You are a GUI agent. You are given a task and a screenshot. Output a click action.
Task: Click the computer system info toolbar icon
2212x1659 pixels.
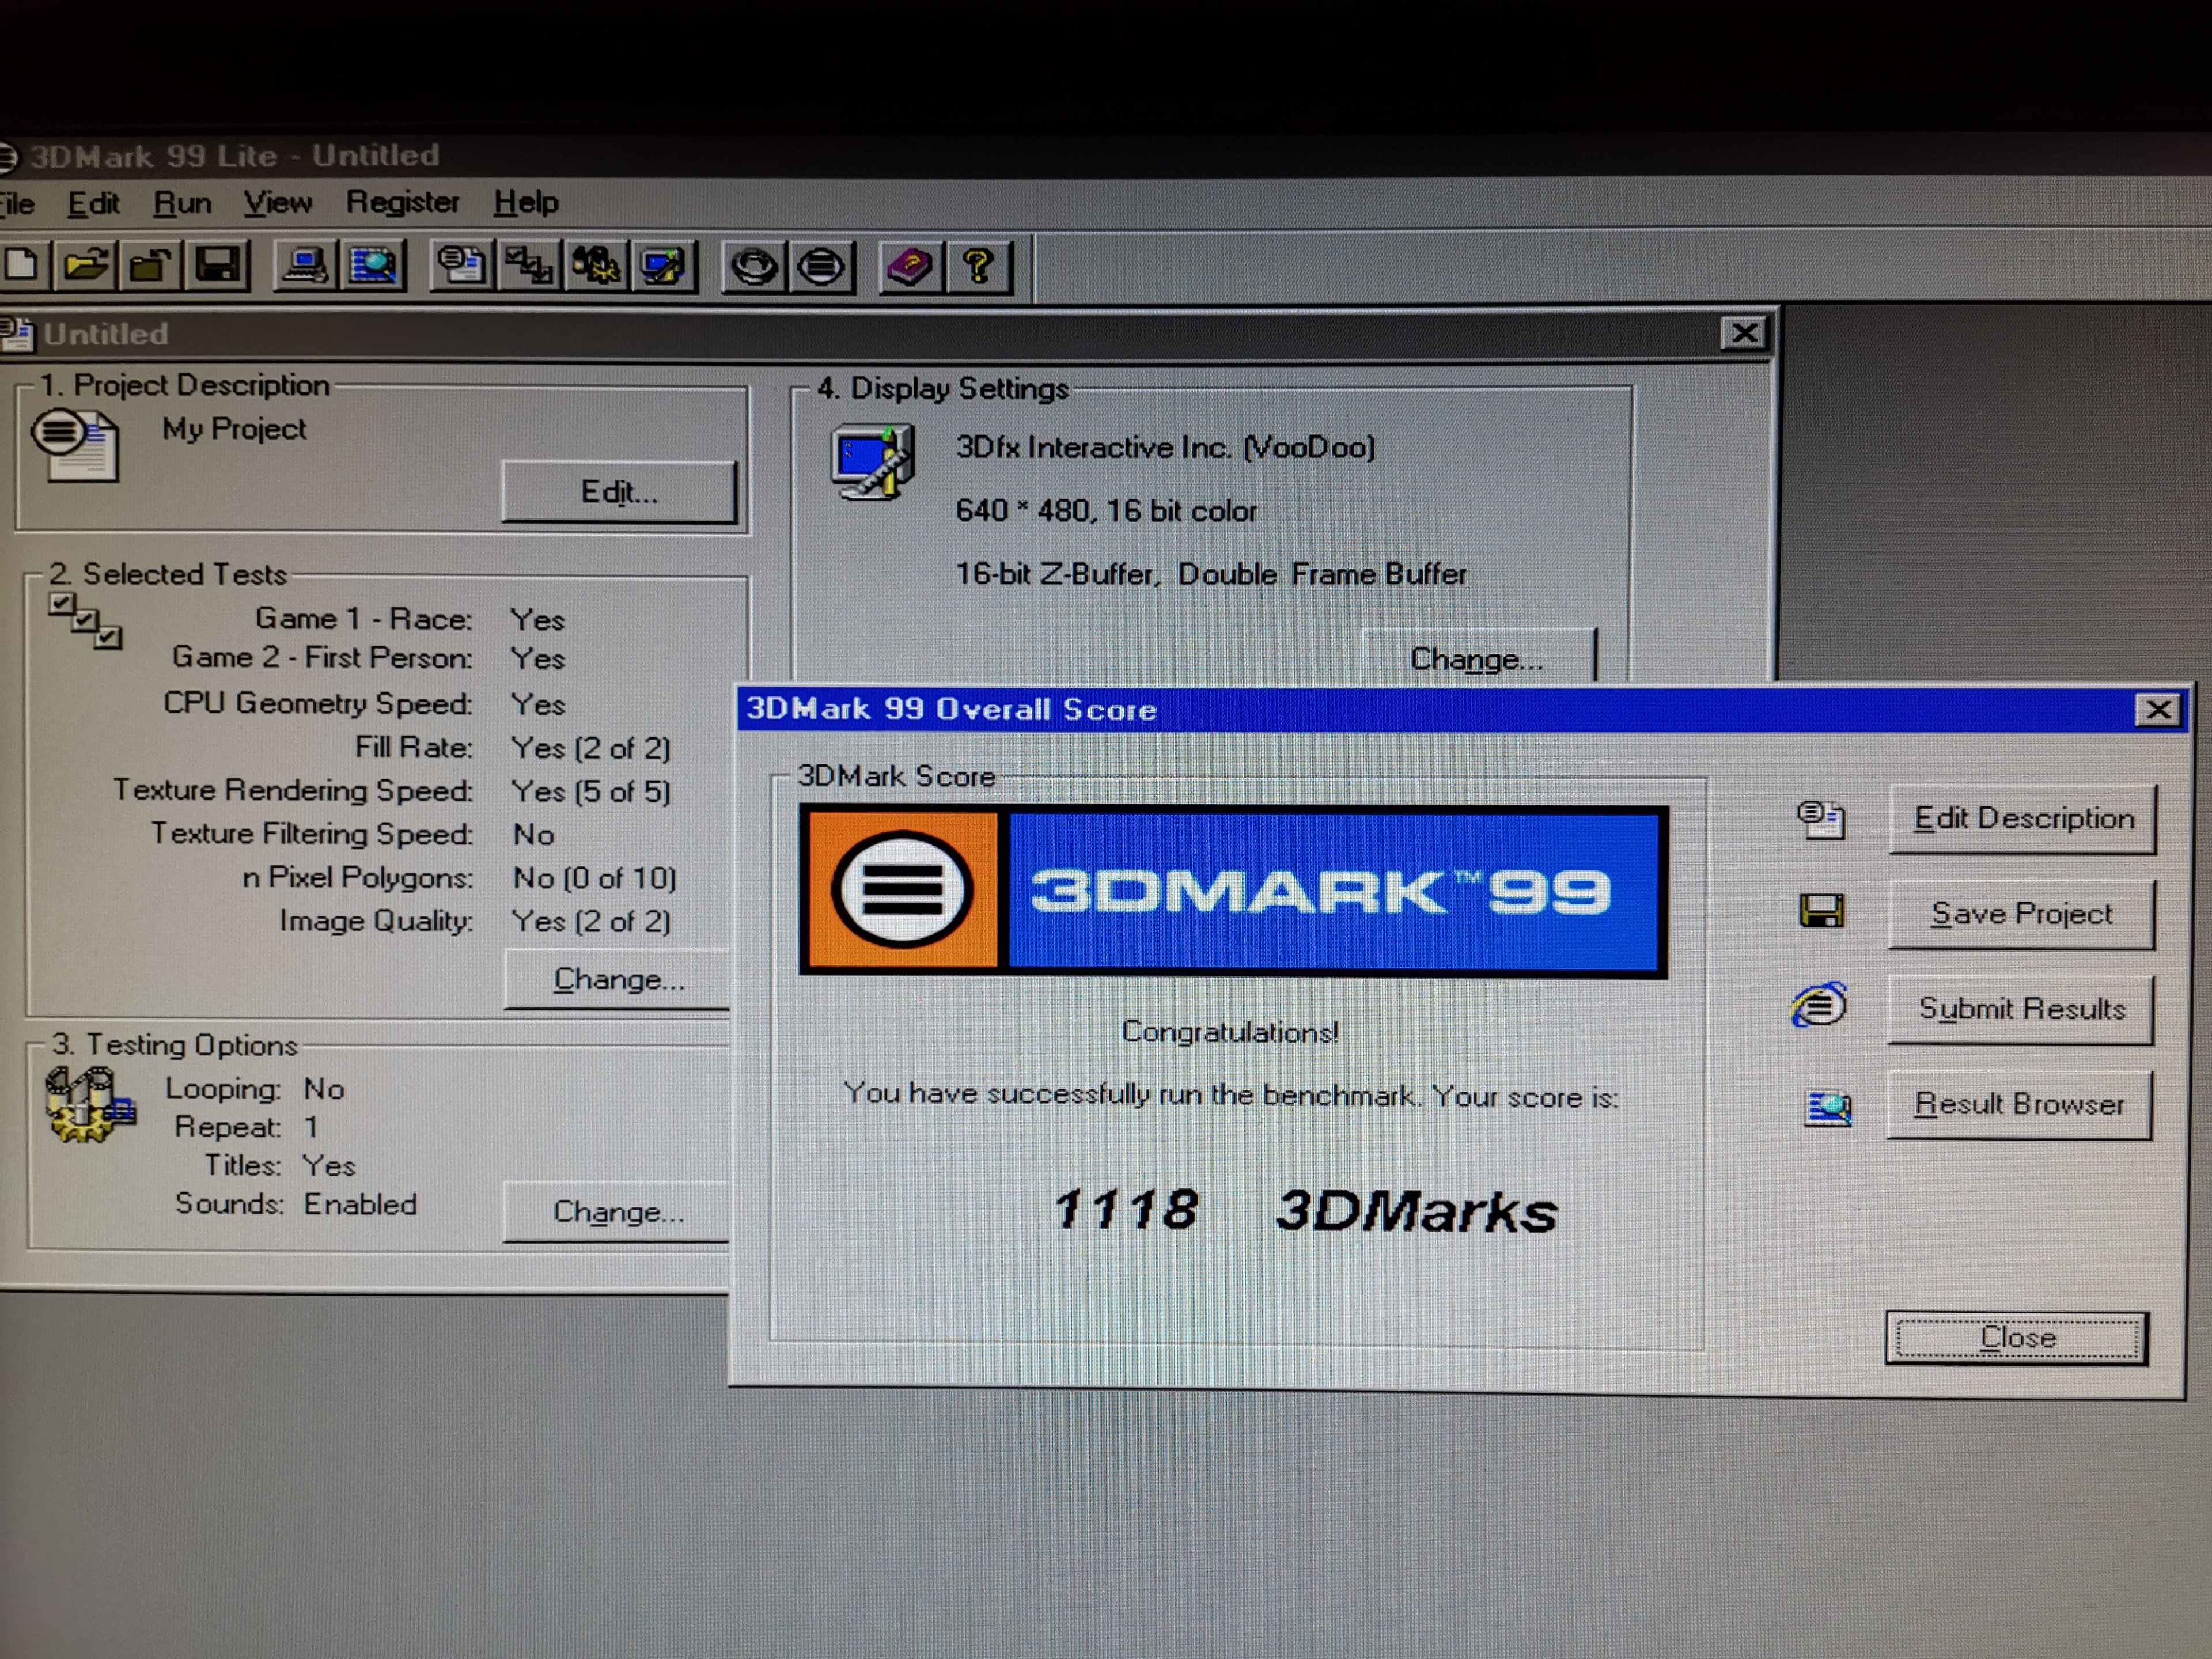click(305, 266)
